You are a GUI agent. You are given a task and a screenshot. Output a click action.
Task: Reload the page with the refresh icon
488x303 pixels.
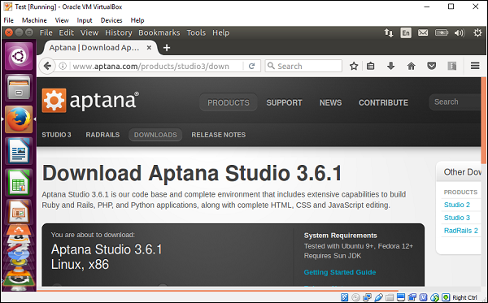pos(252,66)
